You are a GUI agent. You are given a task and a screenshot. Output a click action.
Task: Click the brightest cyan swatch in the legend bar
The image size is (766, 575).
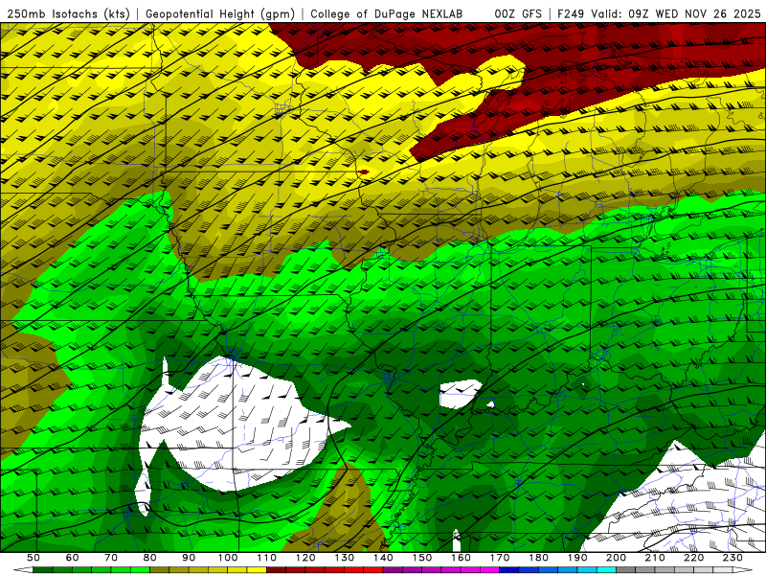click(606, 570)
